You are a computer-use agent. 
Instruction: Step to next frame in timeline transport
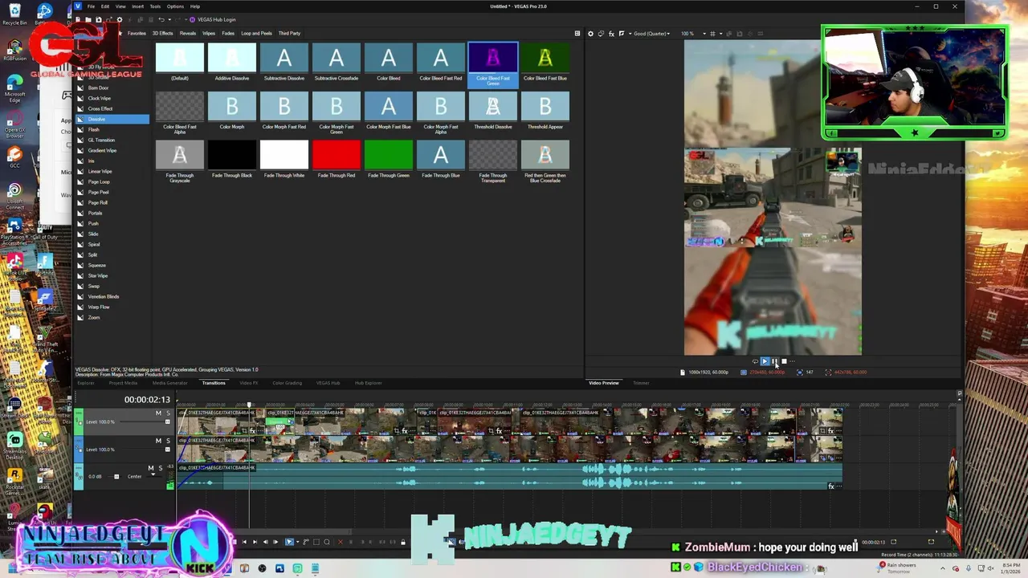[275, 542]
